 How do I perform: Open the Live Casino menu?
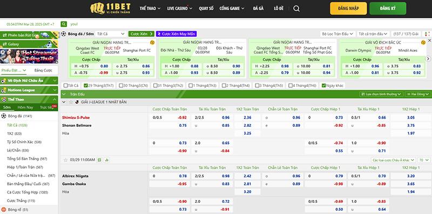point(180,9)
